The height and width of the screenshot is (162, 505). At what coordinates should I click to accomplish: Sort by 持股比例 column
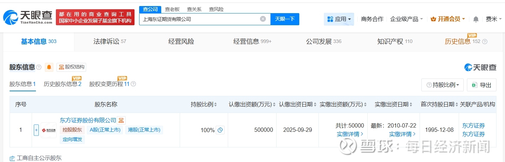(215, 104)
